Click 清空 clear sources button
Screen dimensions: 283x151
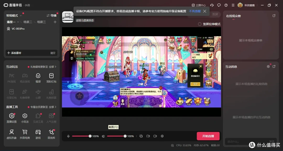click(53, 53)
